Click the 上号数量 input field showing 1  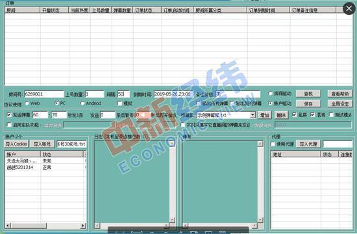click(95, 94)
